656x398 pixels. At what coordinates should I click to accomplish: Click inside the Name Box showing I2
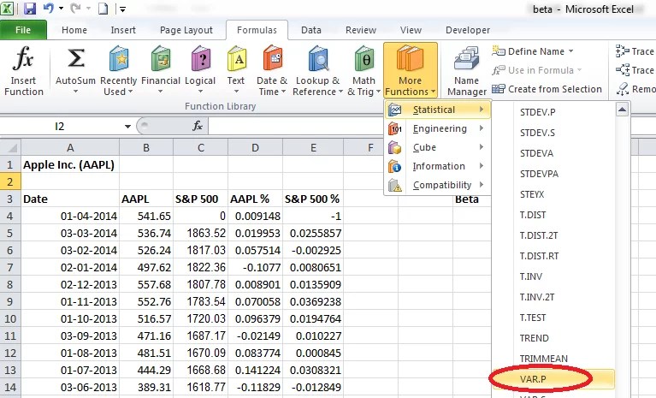60,127
